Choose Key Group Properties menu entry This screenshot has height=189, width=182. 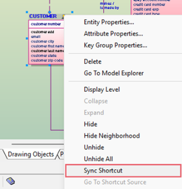tap(115, 45)
